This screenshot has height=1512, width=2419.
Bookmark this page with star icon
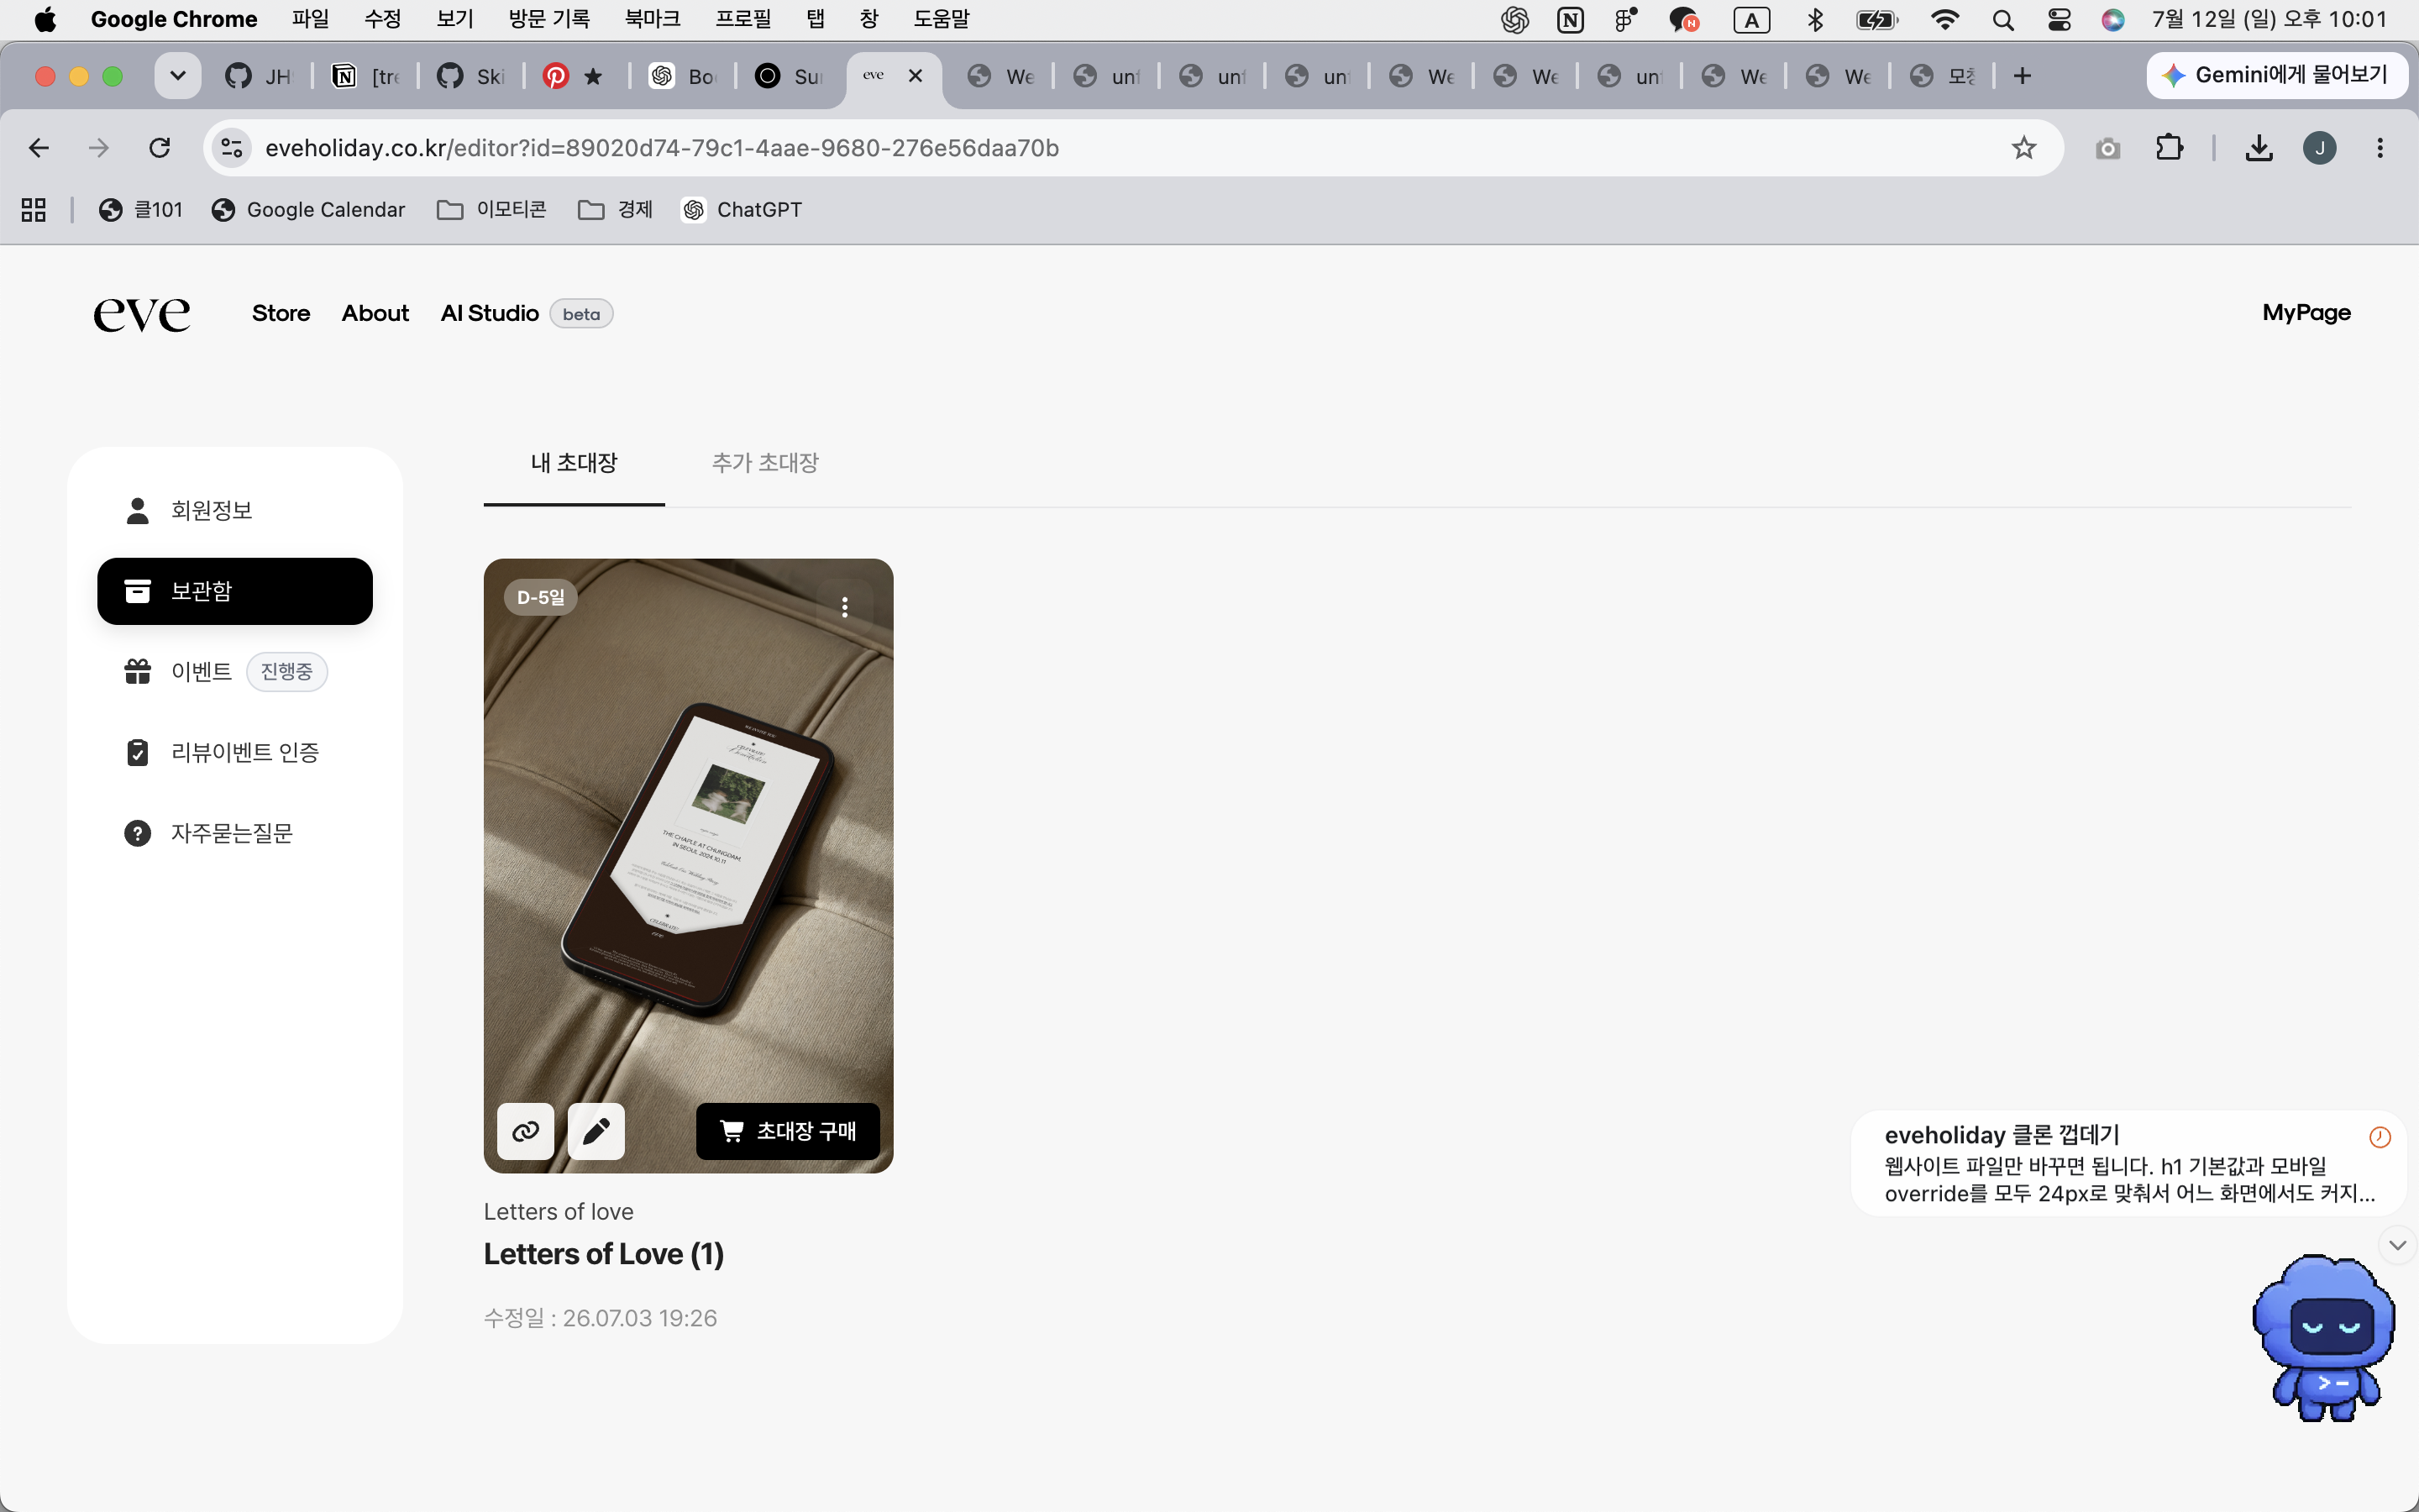tap(2023, 148)
